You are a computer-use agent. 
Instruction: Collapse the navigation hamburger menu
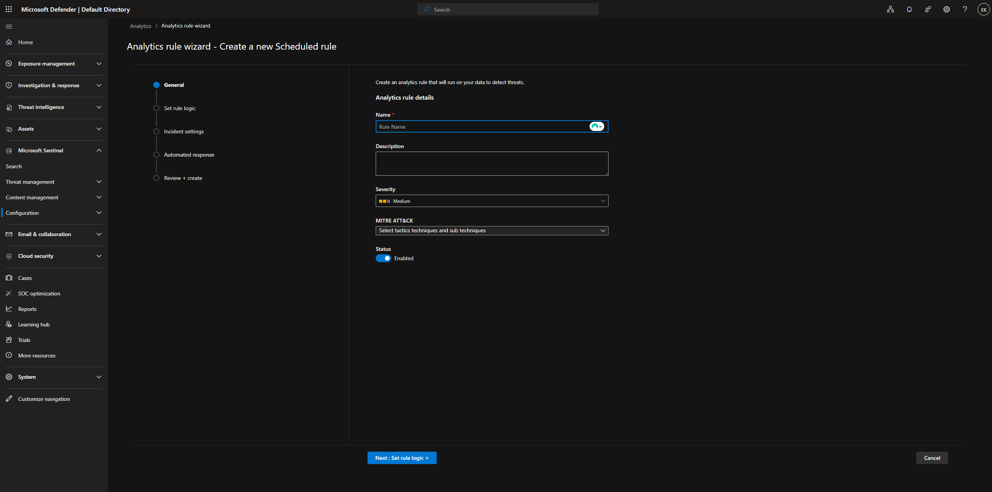click(x=9, y=26)
